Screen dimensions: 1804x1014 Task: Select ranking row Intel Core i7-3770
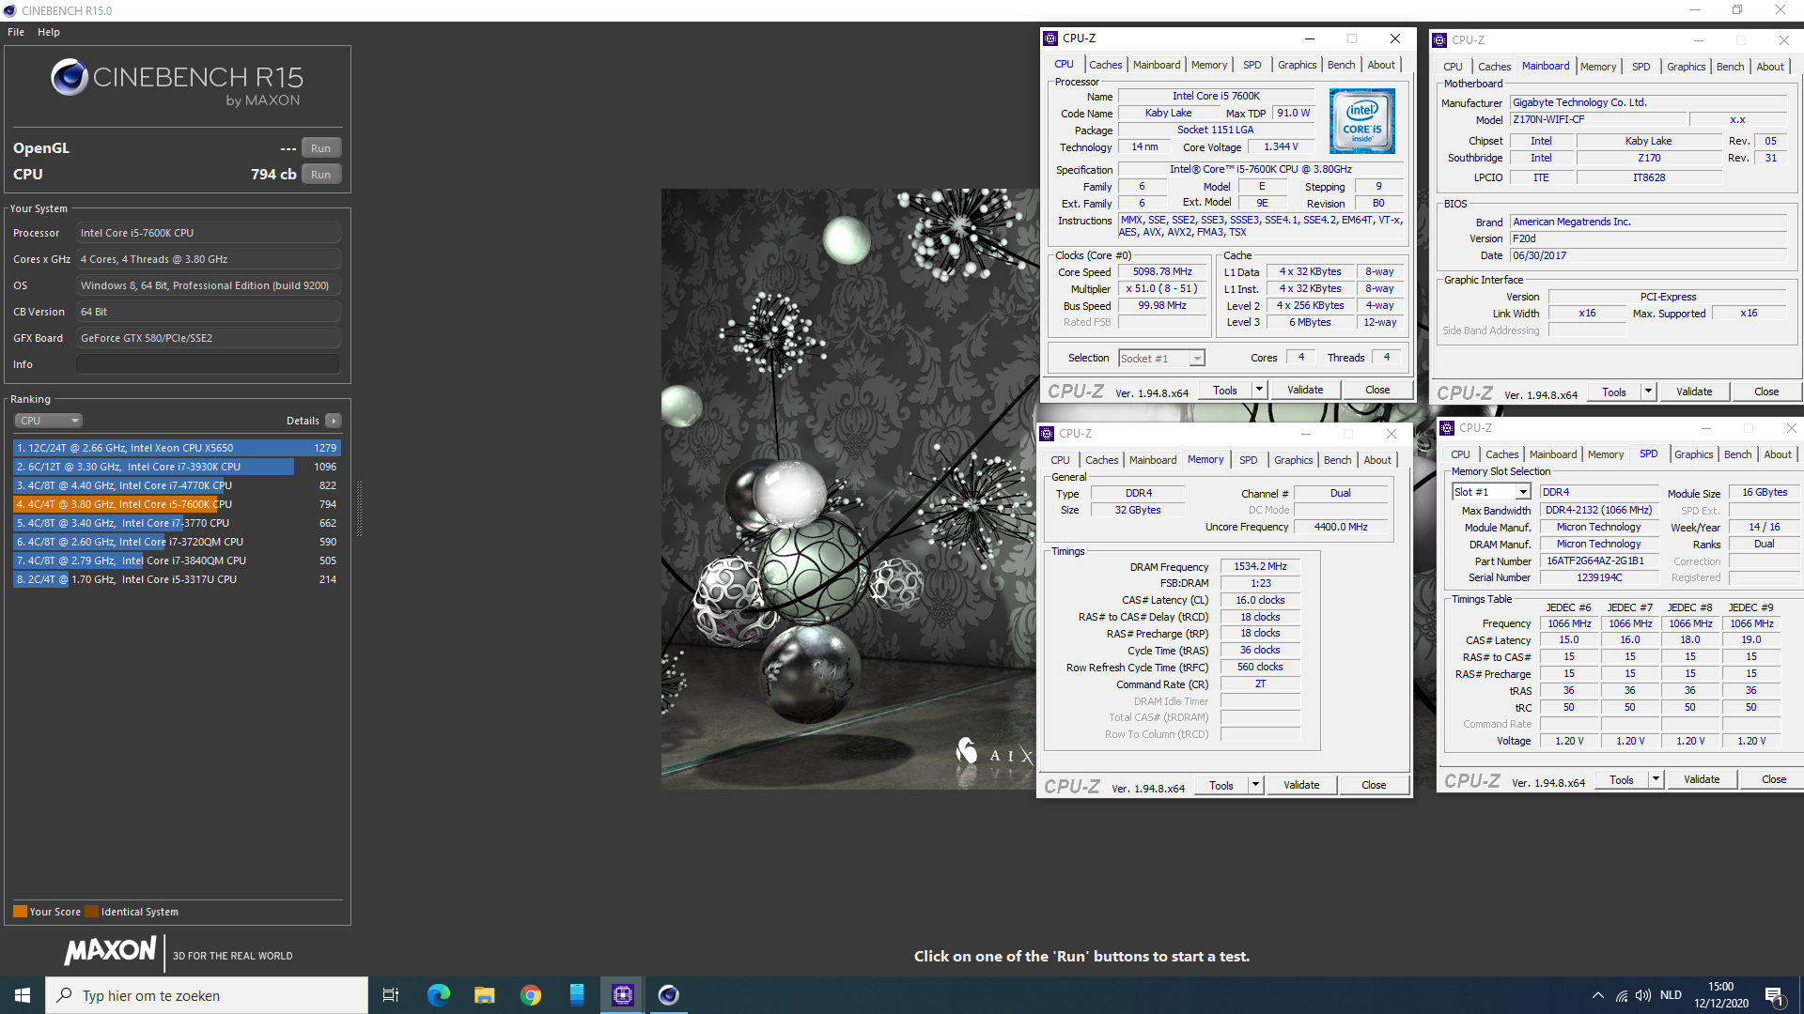[x=177, y=523]
